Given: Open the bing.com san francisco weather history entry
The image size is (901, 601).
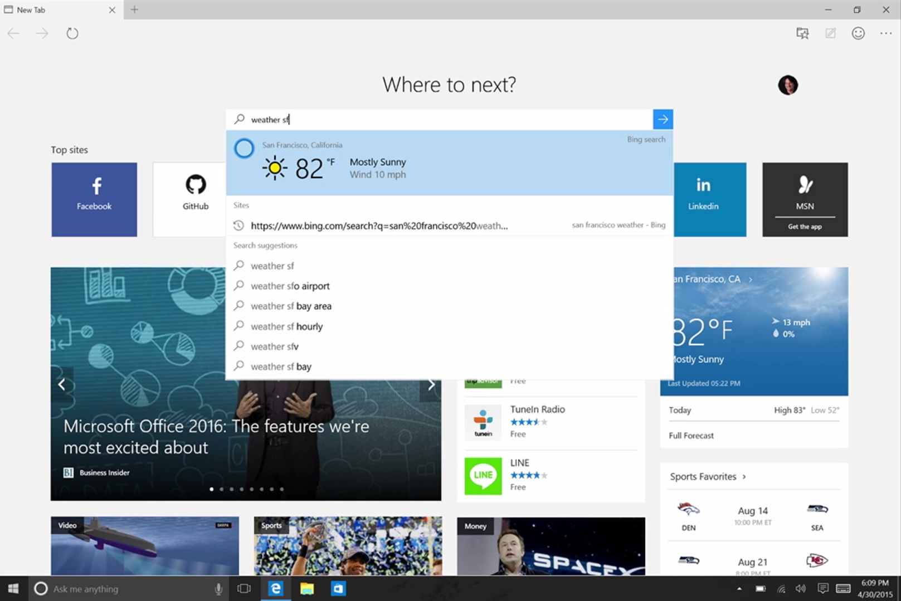Looking at the screenshot, I should (450, 226).
